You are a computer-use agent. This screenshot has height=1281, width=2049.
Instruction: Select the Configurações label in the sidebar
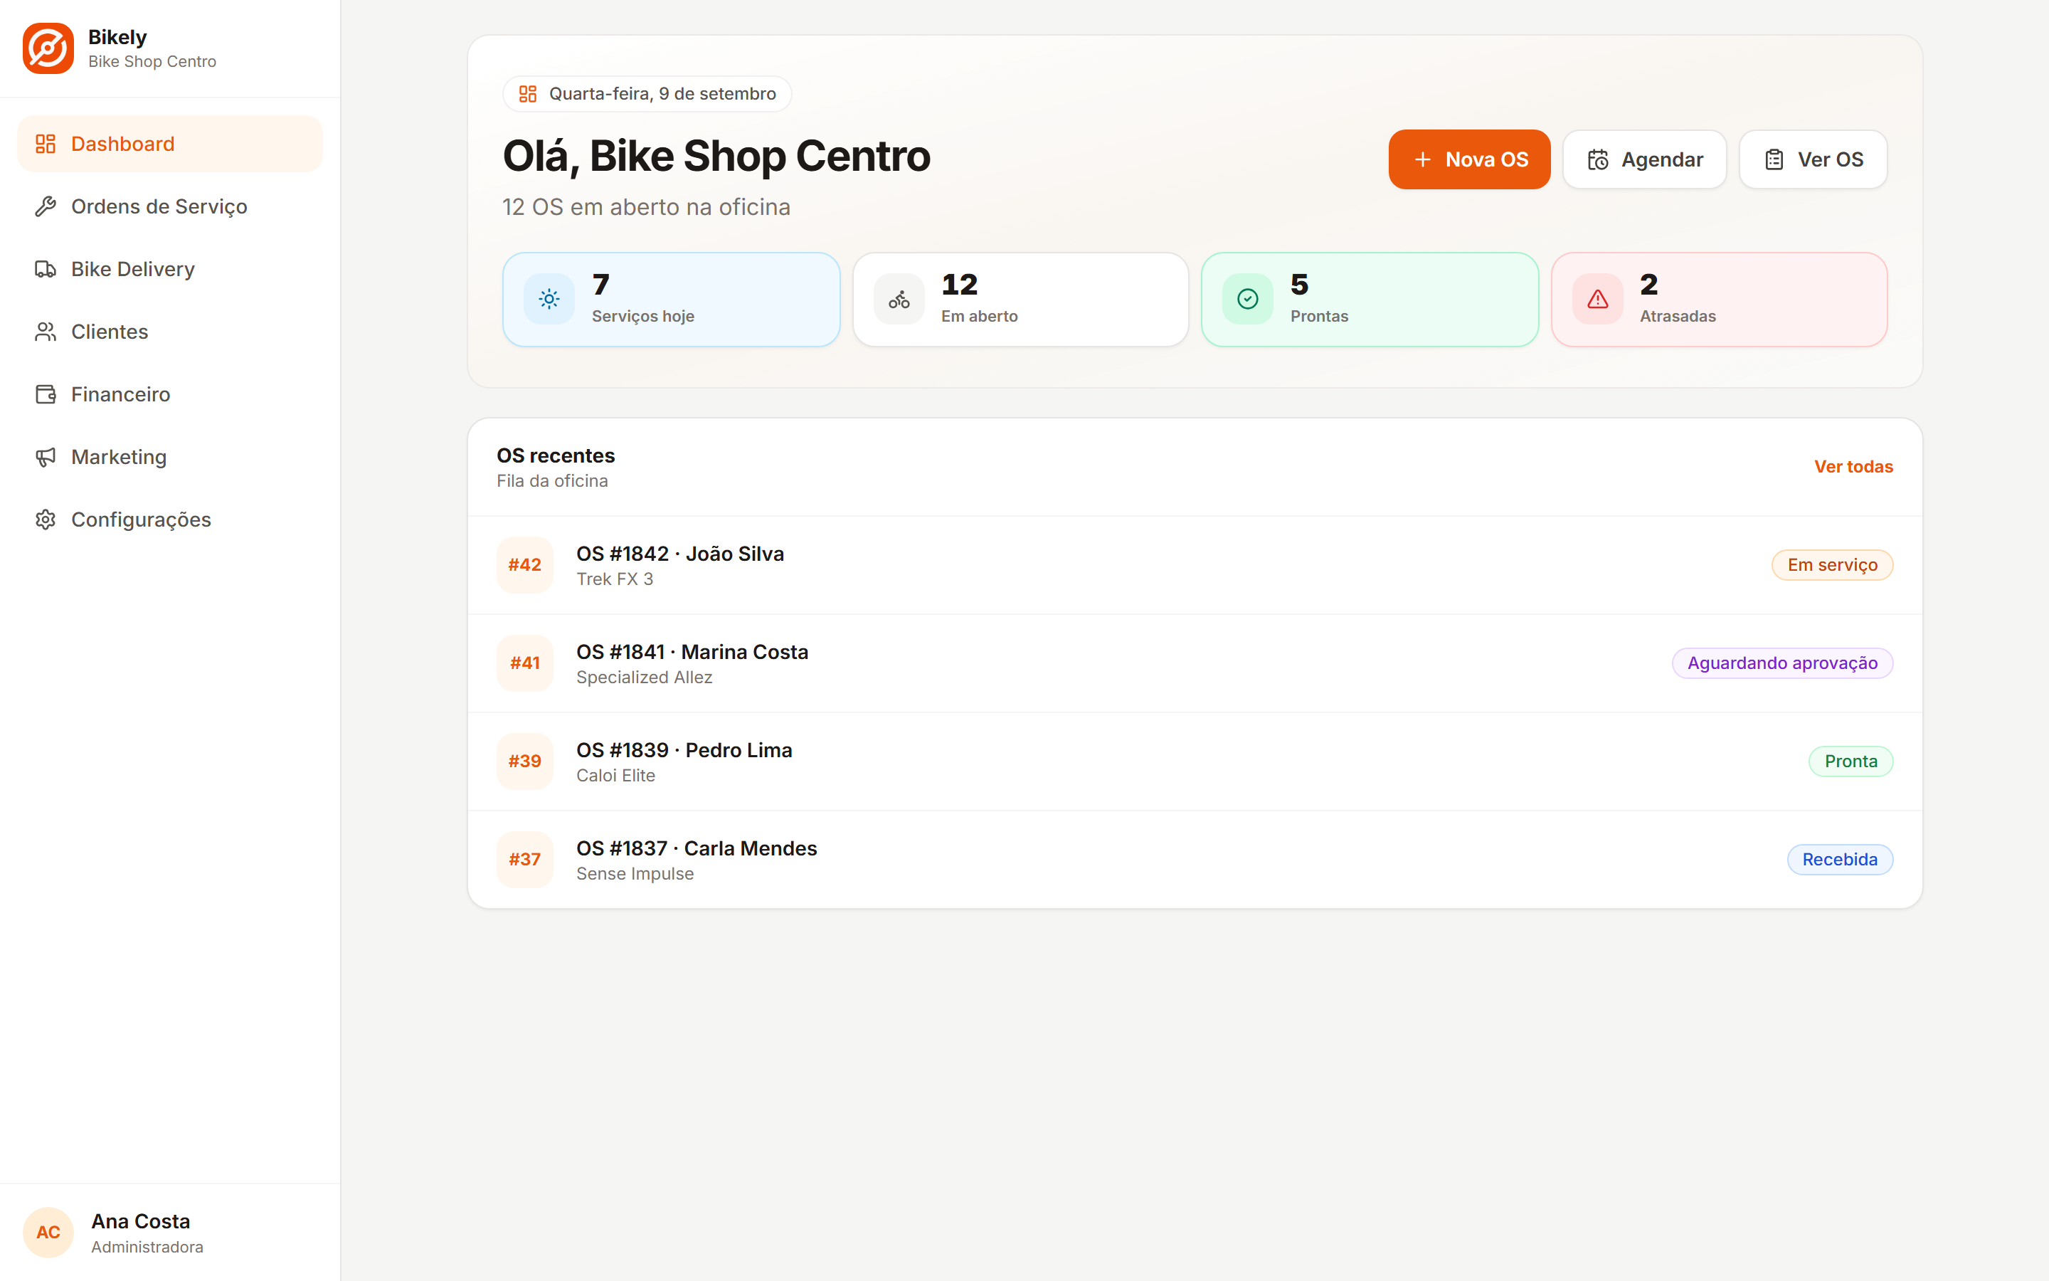click(142, 520)
